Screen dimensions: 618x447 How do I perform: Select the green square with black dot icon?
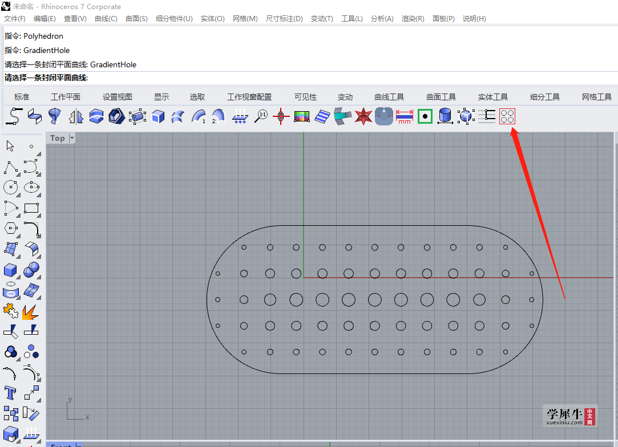pyautogui.click(x=425, y=116)
